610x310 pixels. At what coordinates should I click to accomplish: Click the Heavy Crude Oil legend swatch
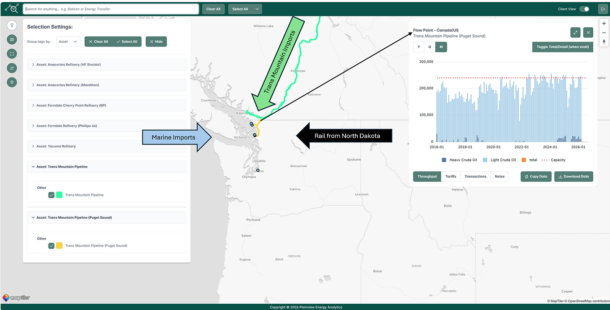pyautogui.click(x=444, y=160)
